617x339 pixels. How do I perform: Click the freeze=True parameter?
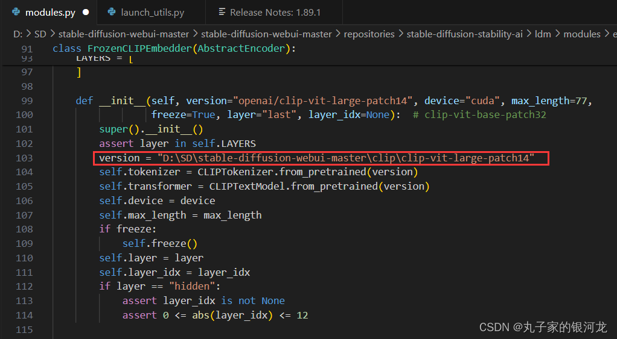click(x=184, y=115)
